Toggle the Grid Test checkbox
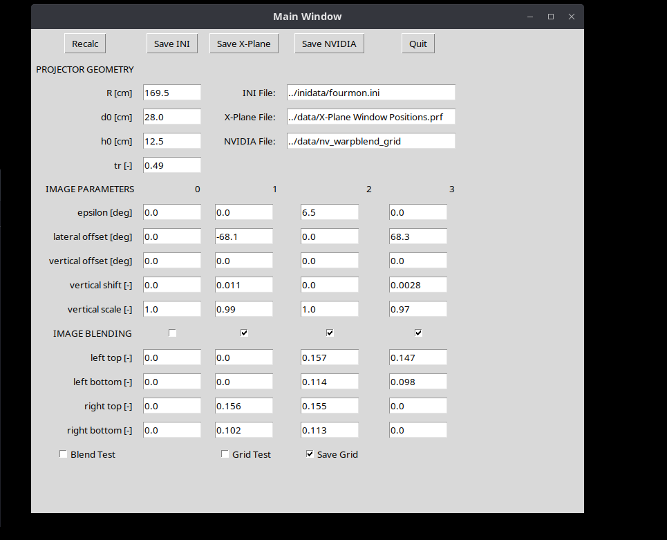 point(225,454)
